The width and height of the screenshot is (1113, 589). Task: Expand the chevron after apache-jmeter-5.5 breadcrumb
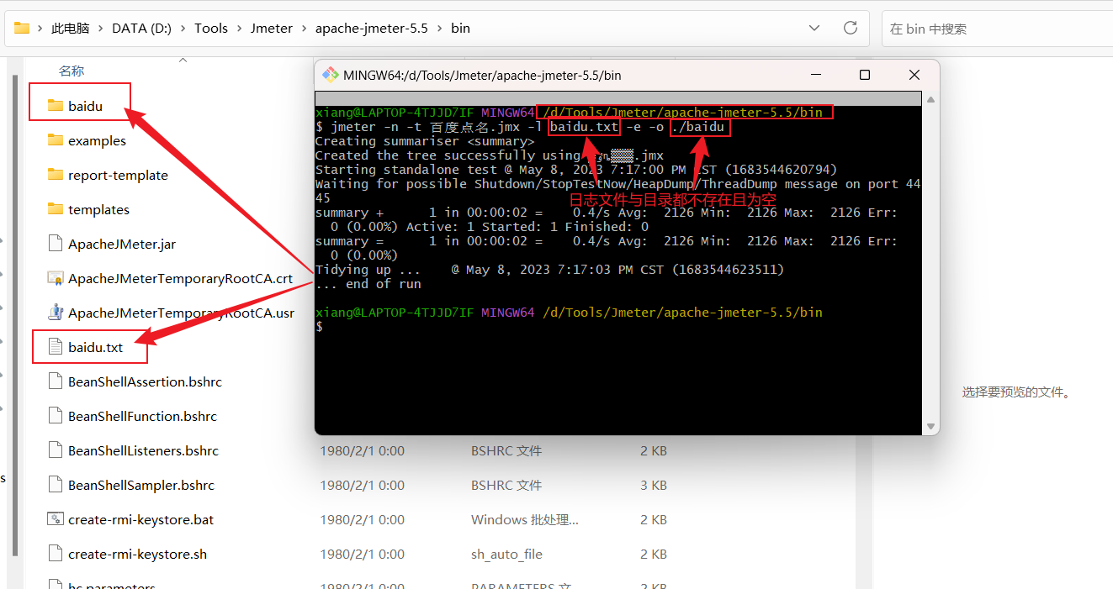[x=439, y=29]
